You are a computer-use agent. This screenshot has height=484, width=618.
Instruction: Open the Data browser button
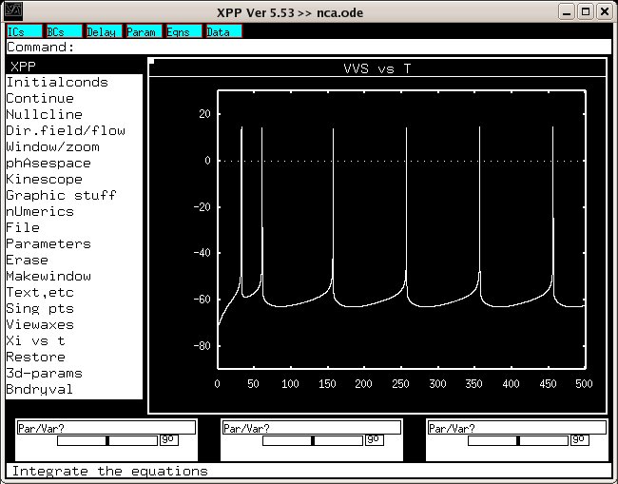[x=222, y=31]
